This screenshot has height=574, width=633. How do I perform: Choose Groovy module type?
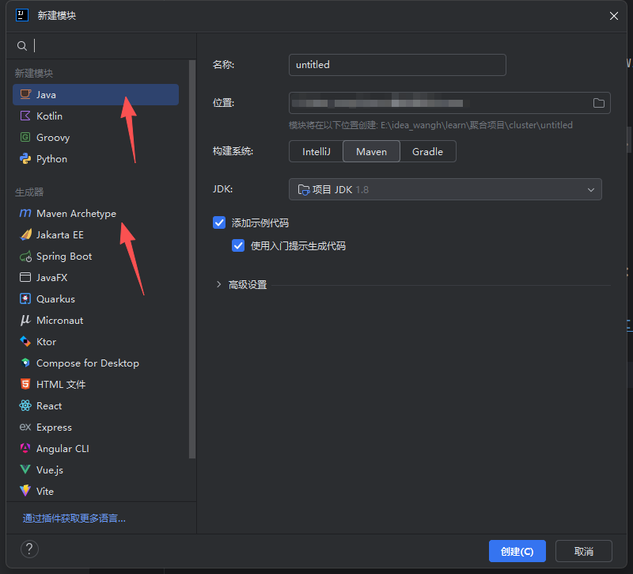tap(96, 137)
